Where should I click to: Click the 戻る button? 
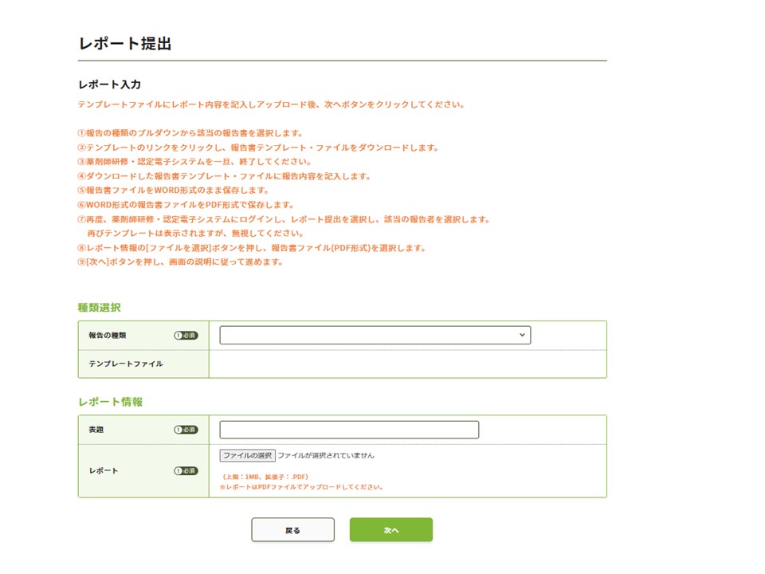point(292,530)
